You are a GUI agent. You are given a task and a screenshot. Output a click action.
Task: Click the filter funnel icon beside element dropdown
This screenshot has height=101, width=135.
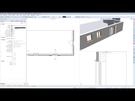click(x=25, y=23)
